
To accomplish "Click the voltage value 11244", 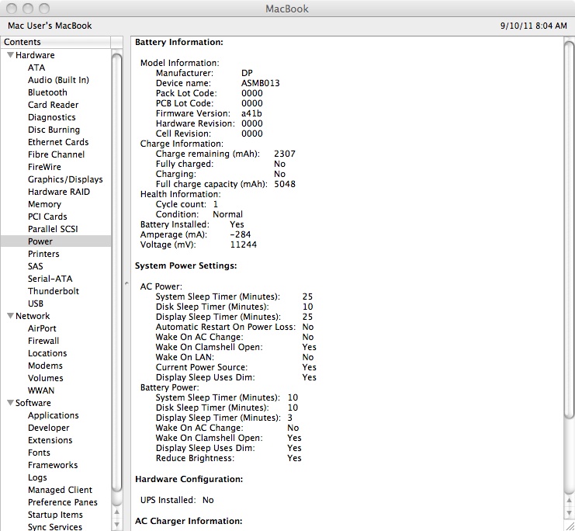I will click(x=244, y=245).
